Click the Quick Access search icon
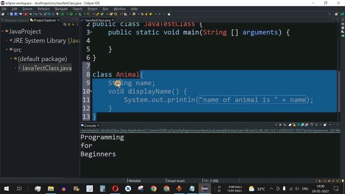345x194 pixels. [329, 14]
